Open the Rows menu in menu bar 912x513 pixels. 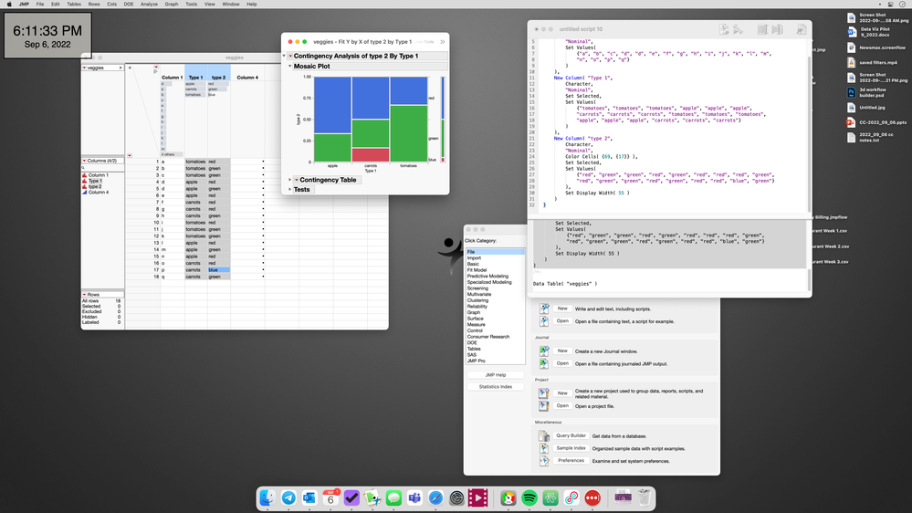tap(94, 4)
